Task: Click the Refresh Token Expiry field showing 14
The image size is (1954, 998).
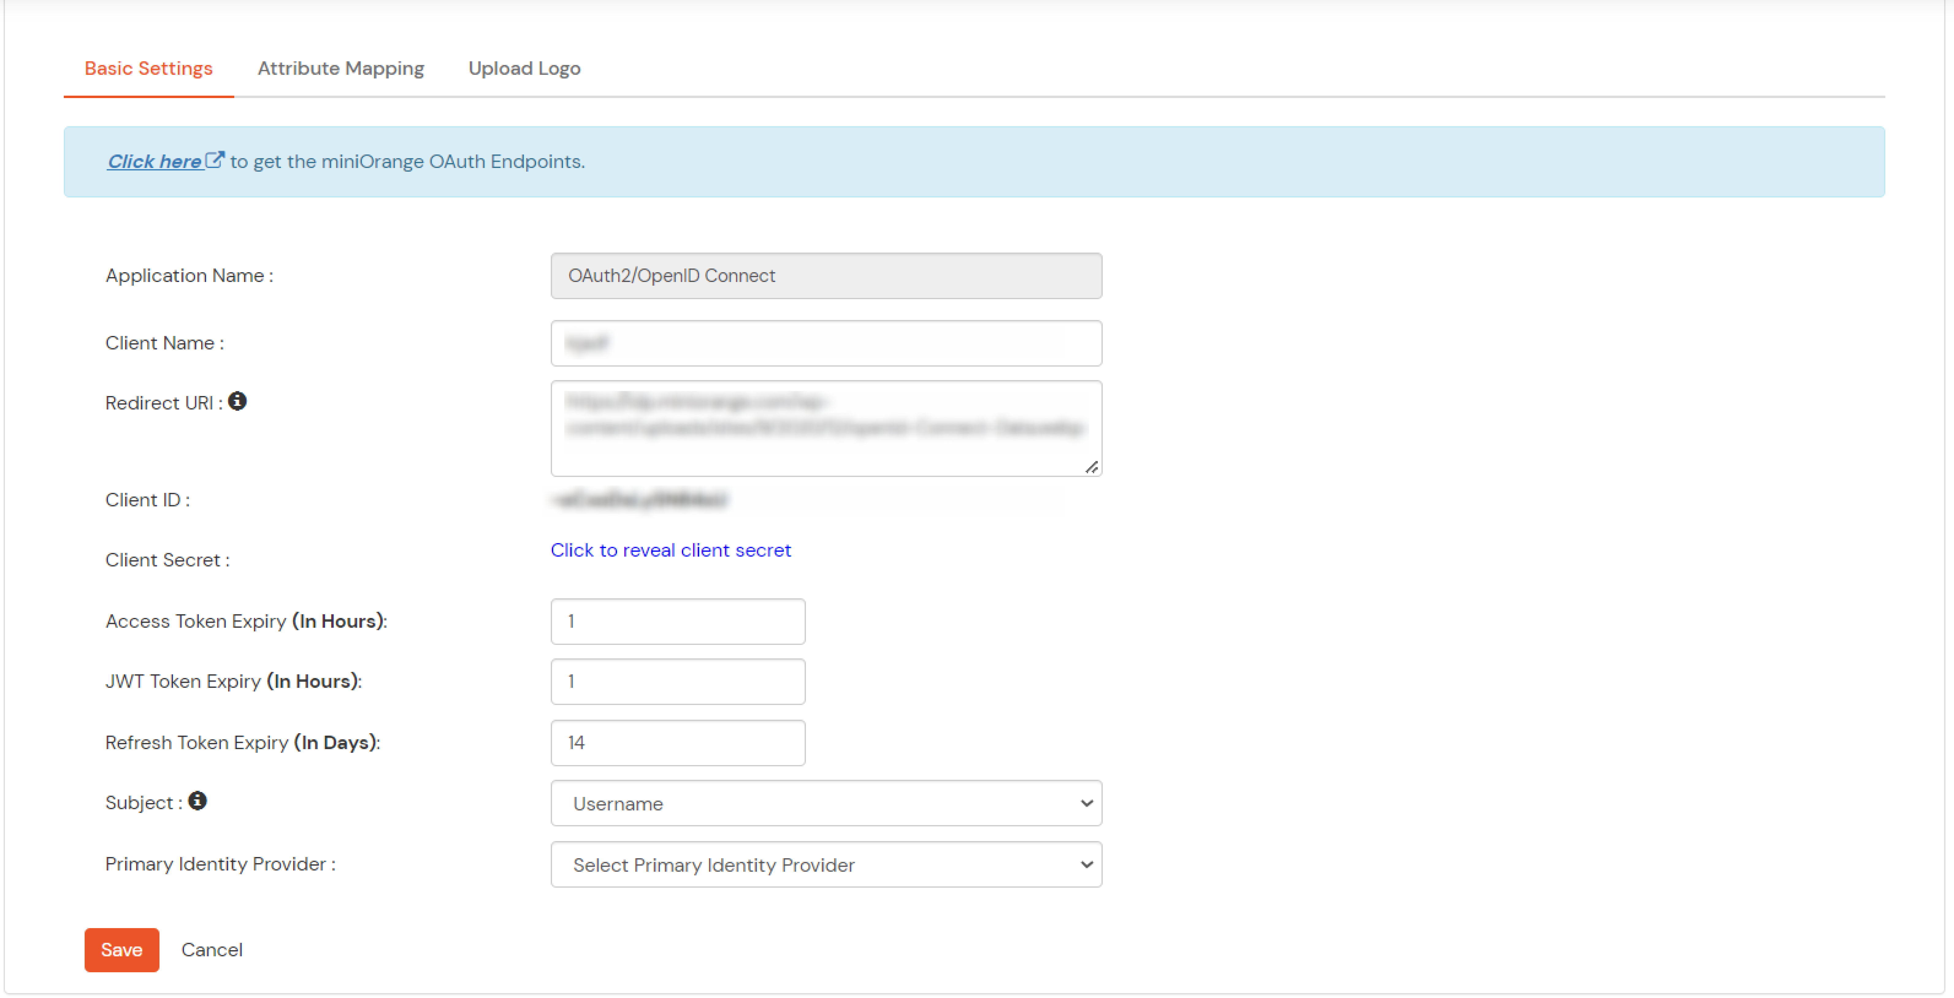Action: coord(677,742)
